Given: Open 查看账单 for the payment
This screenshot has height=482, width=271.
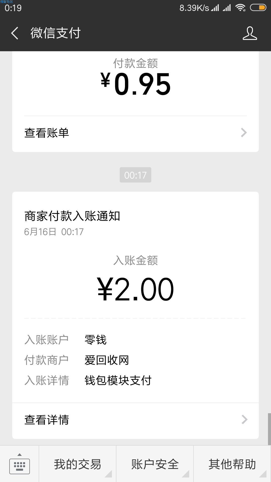Looking at the screenshot, I should tap(135, 133).
